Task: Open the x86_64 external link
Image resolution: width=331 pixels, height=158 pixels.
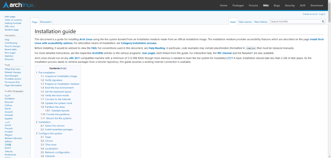Action: point(74,58)
